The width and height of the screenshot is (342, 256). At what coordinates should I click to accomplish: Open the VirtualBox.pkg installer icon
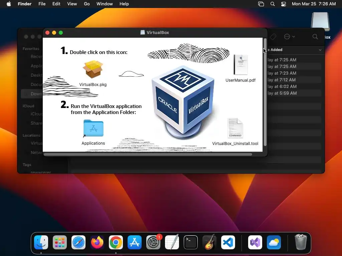(93, 69)
